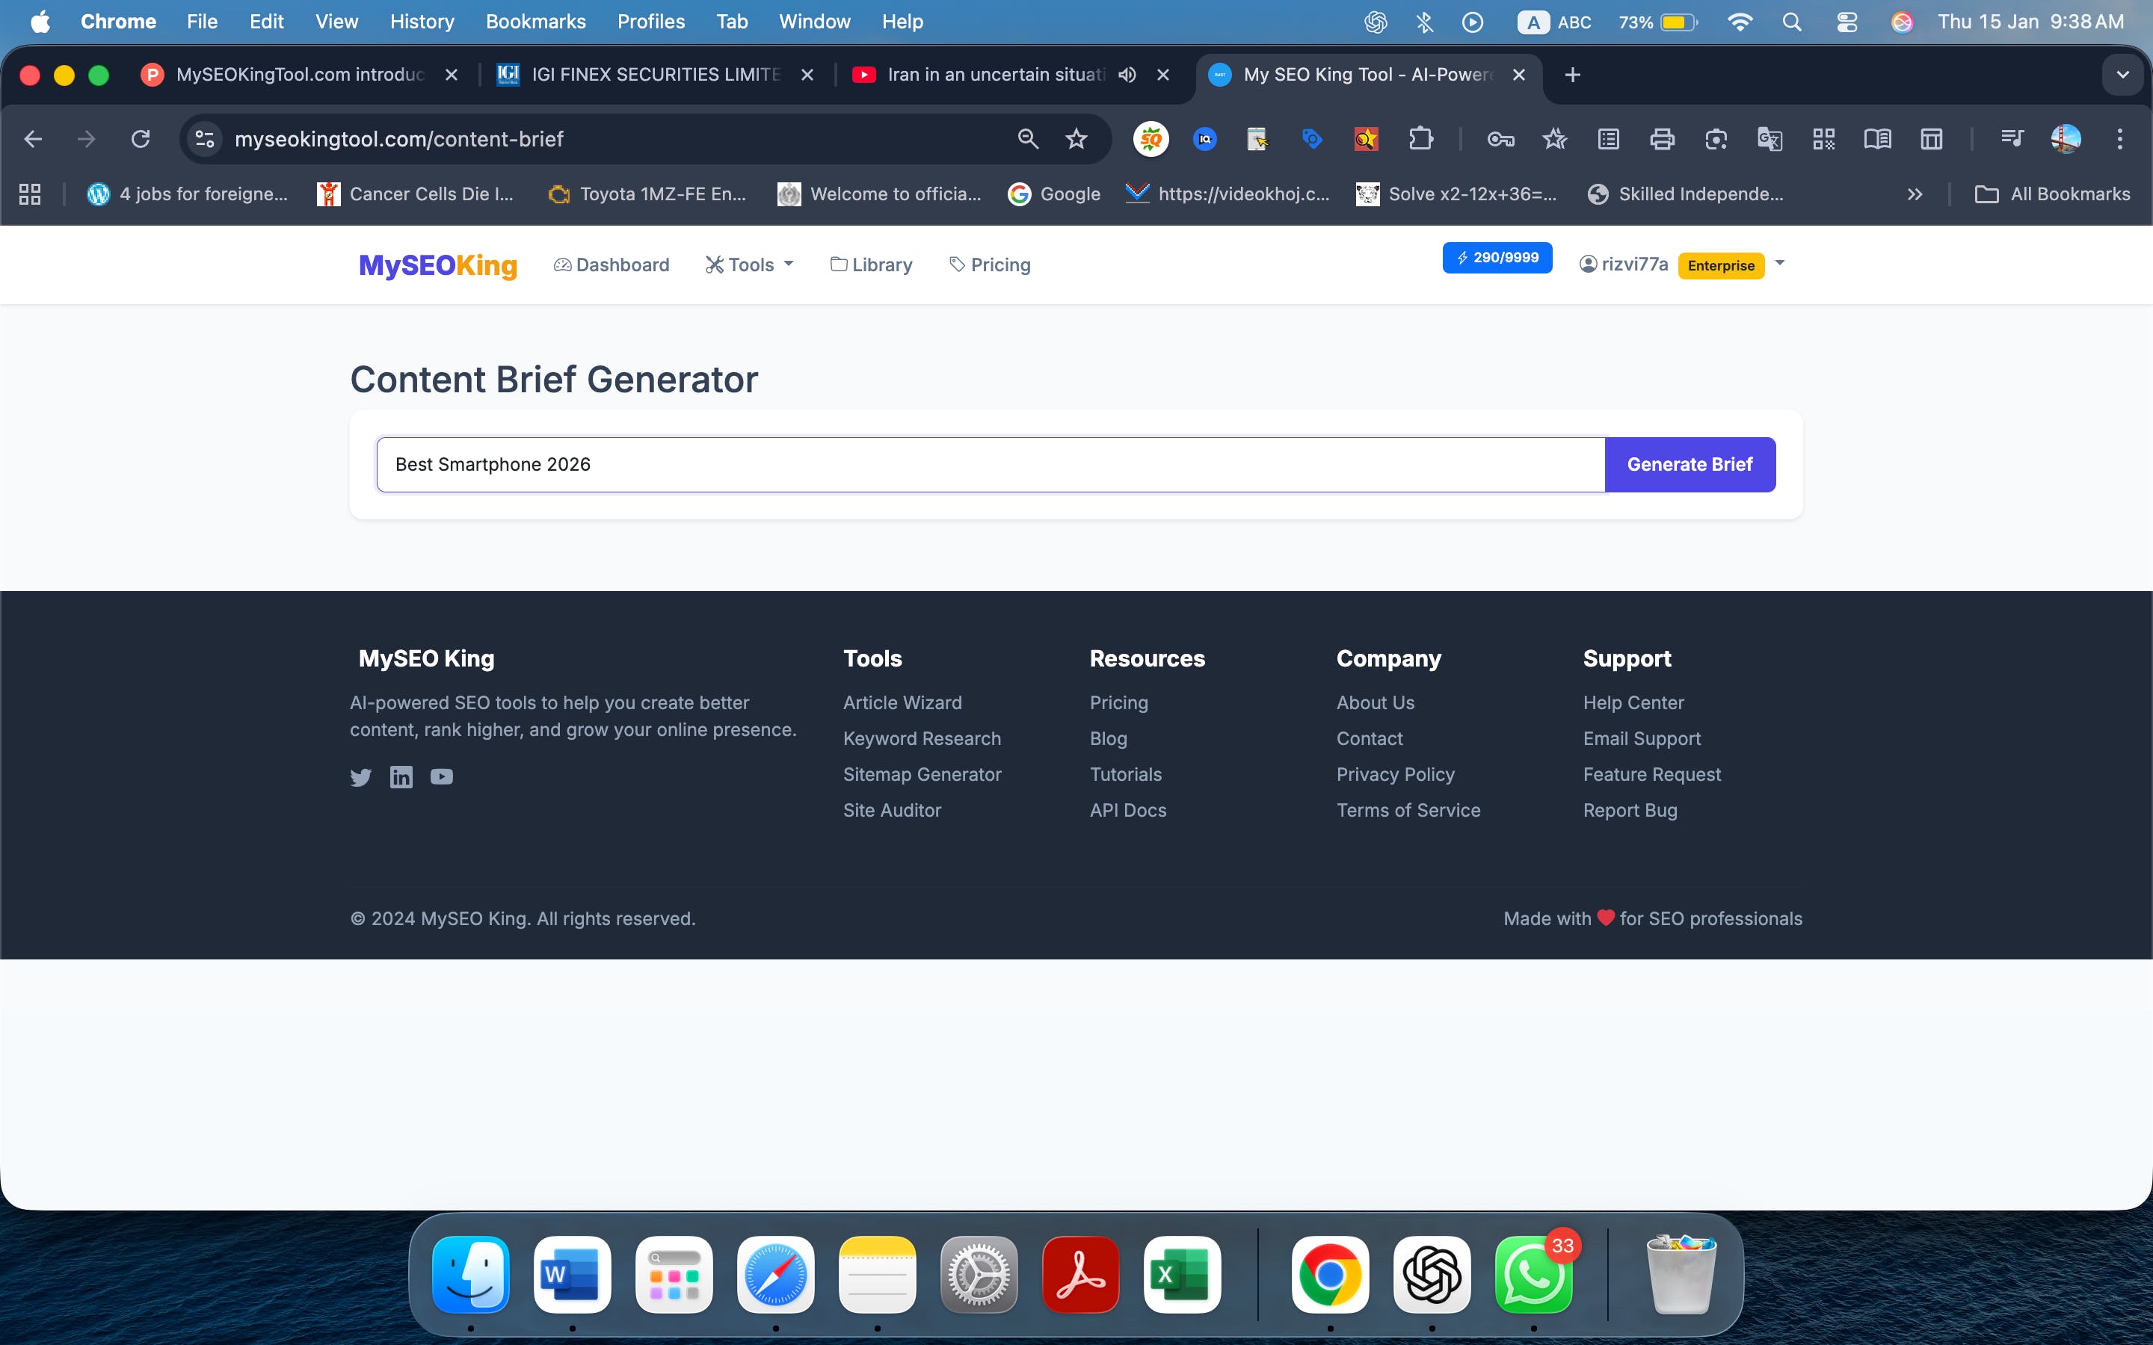The width and height of the screenshot is (2153, 1345).
Task: Open the LinkedIn footer icon
Action: [401, 777]
